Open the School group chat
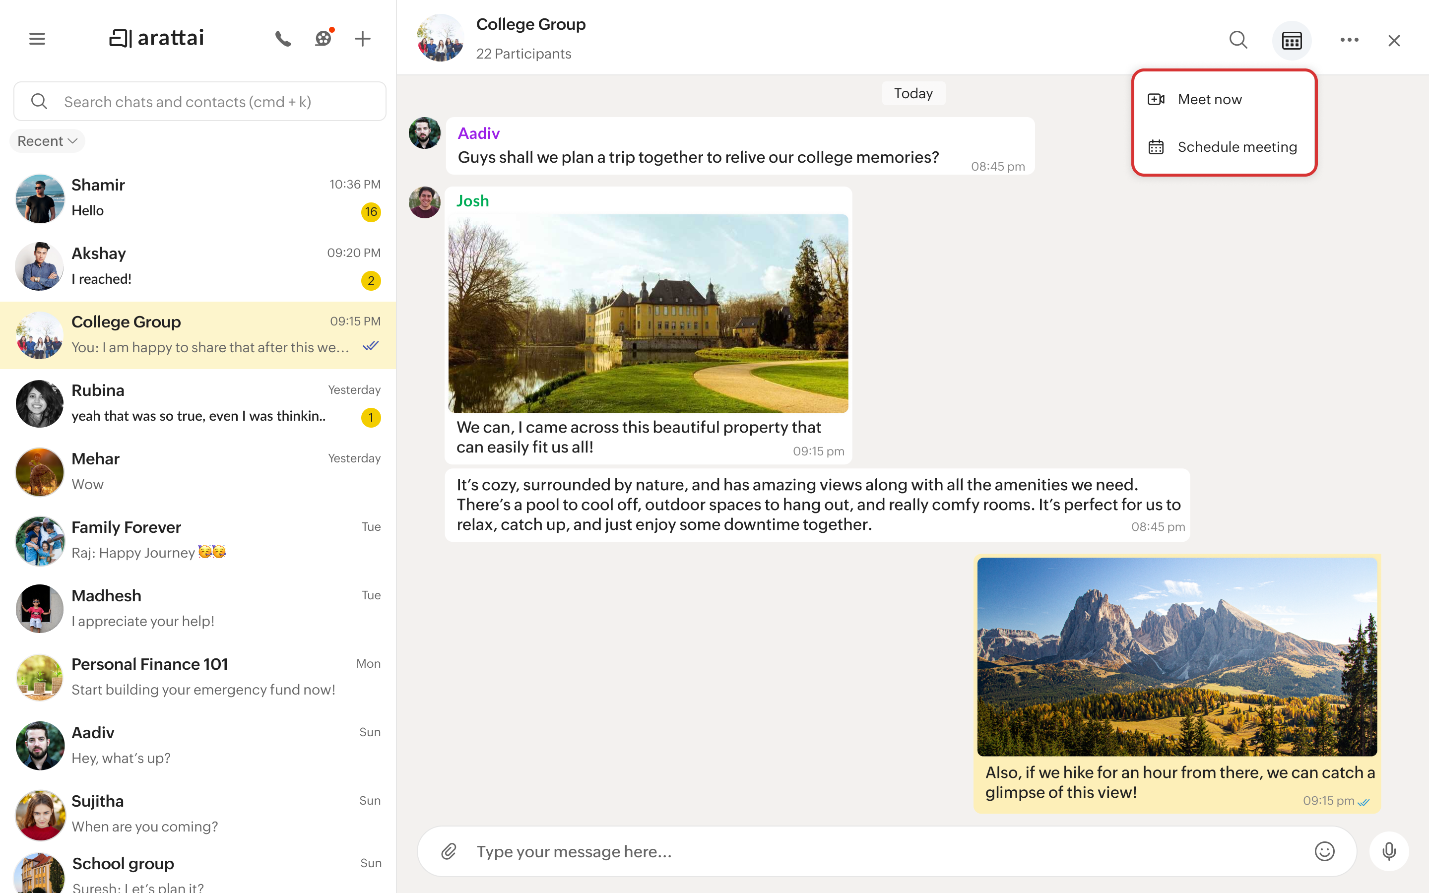Image resolution: width=1429 pixels, height=893 pixels. tap(198, 872)
